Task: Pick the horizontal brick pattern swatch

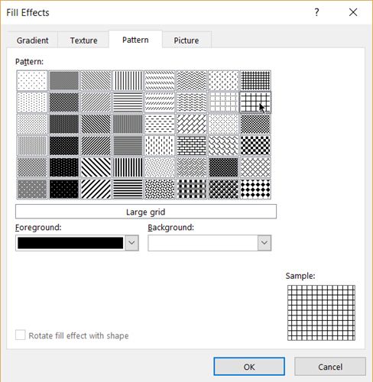Action: point(192,146)
